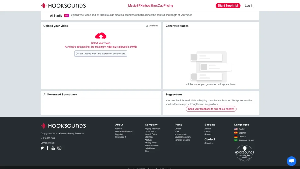Click the Generated tracks heading
Image resolution: width=300 pixels, height=169 pixels.
pos(177,26)
